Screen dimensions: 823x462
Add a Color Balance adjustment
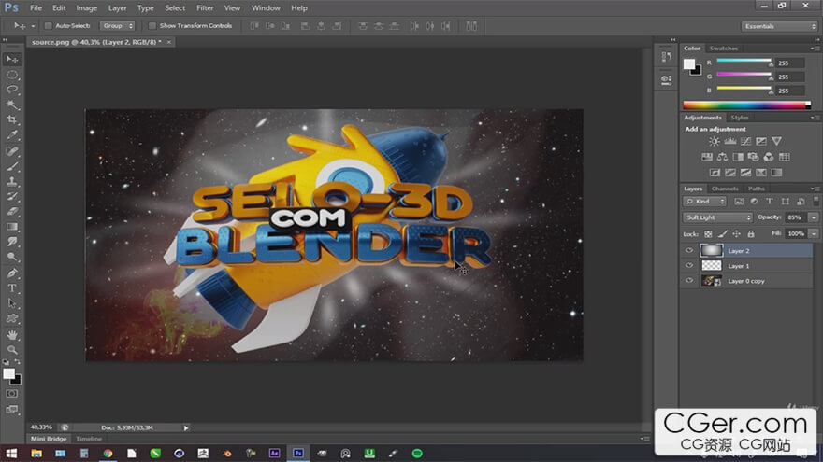[722, 157]
